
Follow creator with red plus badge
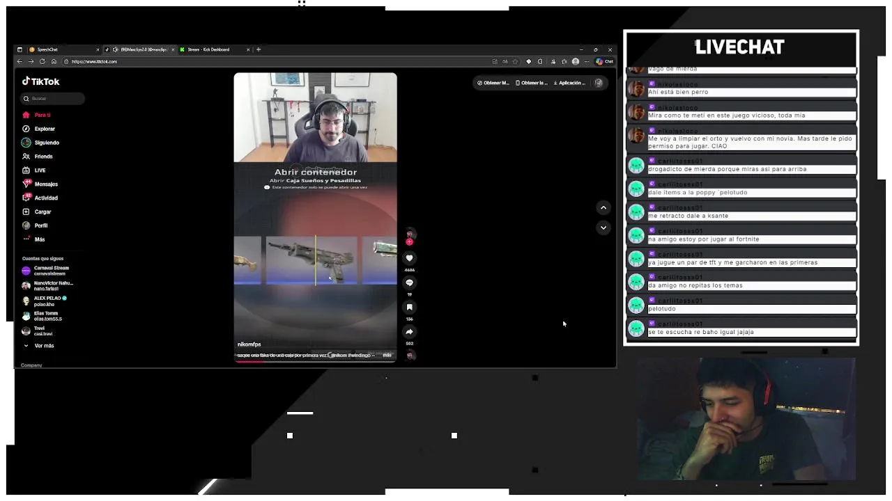tap(410, 242)
